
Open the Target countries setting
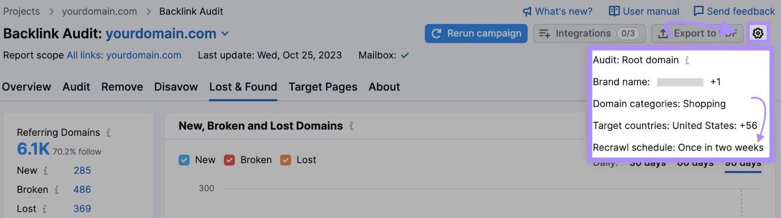(675, 126)
